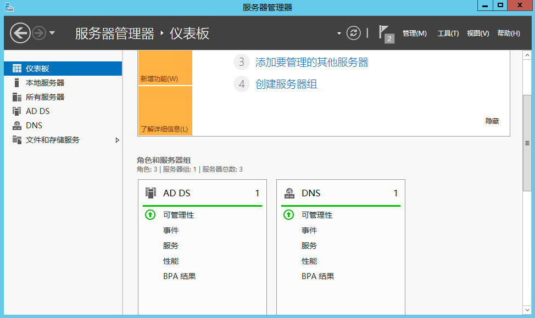
Task: Open 事件 in the DNS tile
Action: click(x=309, y=230)
